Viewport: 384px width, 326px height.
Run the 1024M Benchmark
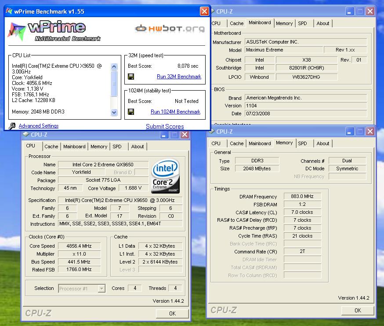click(176, 112)
